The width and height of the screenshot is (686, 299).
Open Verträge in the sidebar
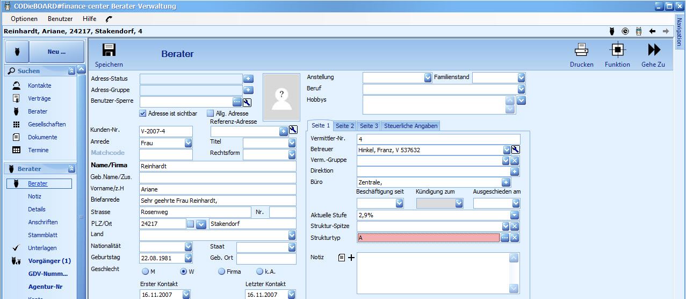[x=39, y=98]
